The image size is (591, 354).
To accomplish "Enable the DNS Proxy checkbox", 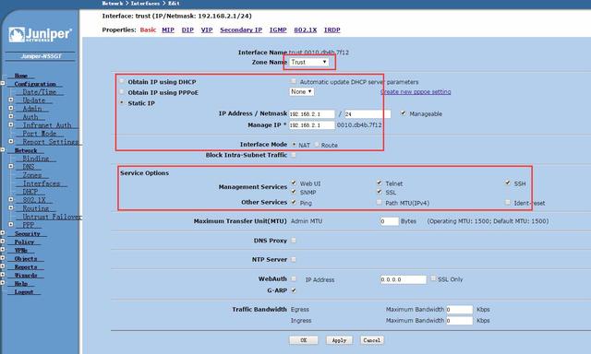I will click(x=294, y=240).
